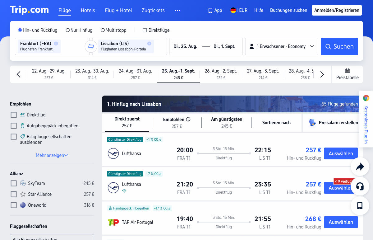Select the TAP Air Portugal flight with Auswählen
Viewport: 373px width, 240px height.
pos(341,222)
